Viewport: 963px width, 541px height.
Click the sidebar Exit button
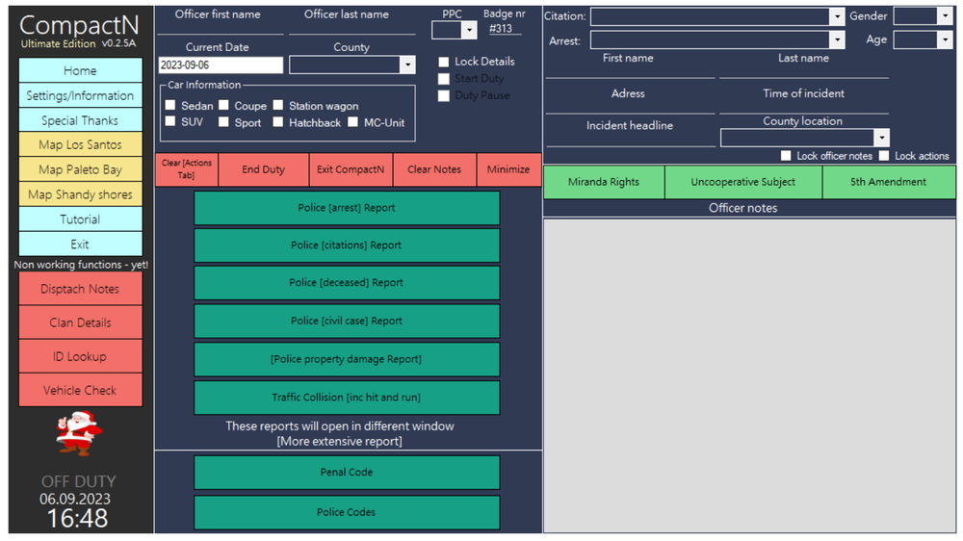tap(81, 244)
